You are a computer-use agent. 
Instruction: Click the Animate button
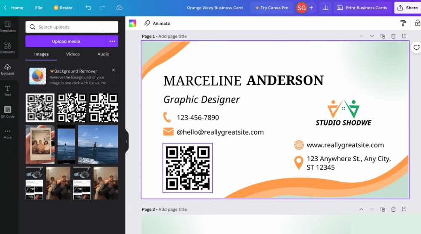157,23
